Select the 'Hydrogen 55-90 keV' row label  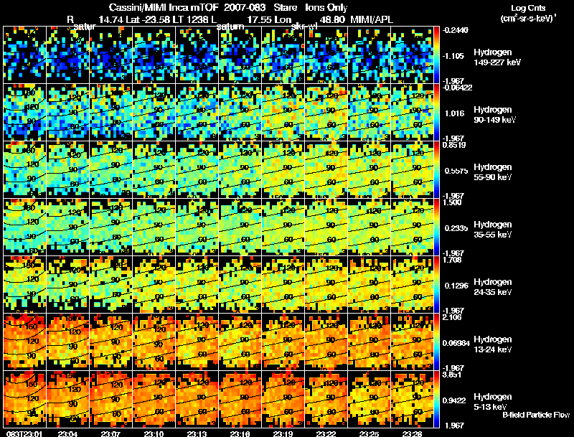[x=493, y=171]
